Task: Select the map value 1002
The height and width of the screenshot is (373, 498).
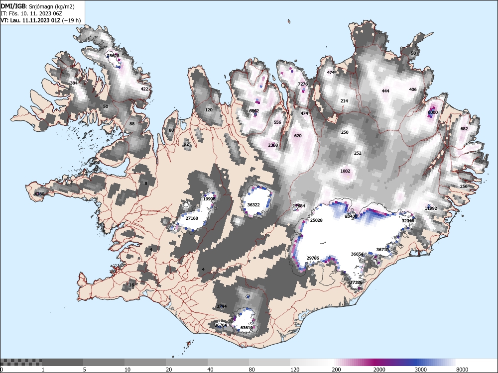Action: point(345,171)
